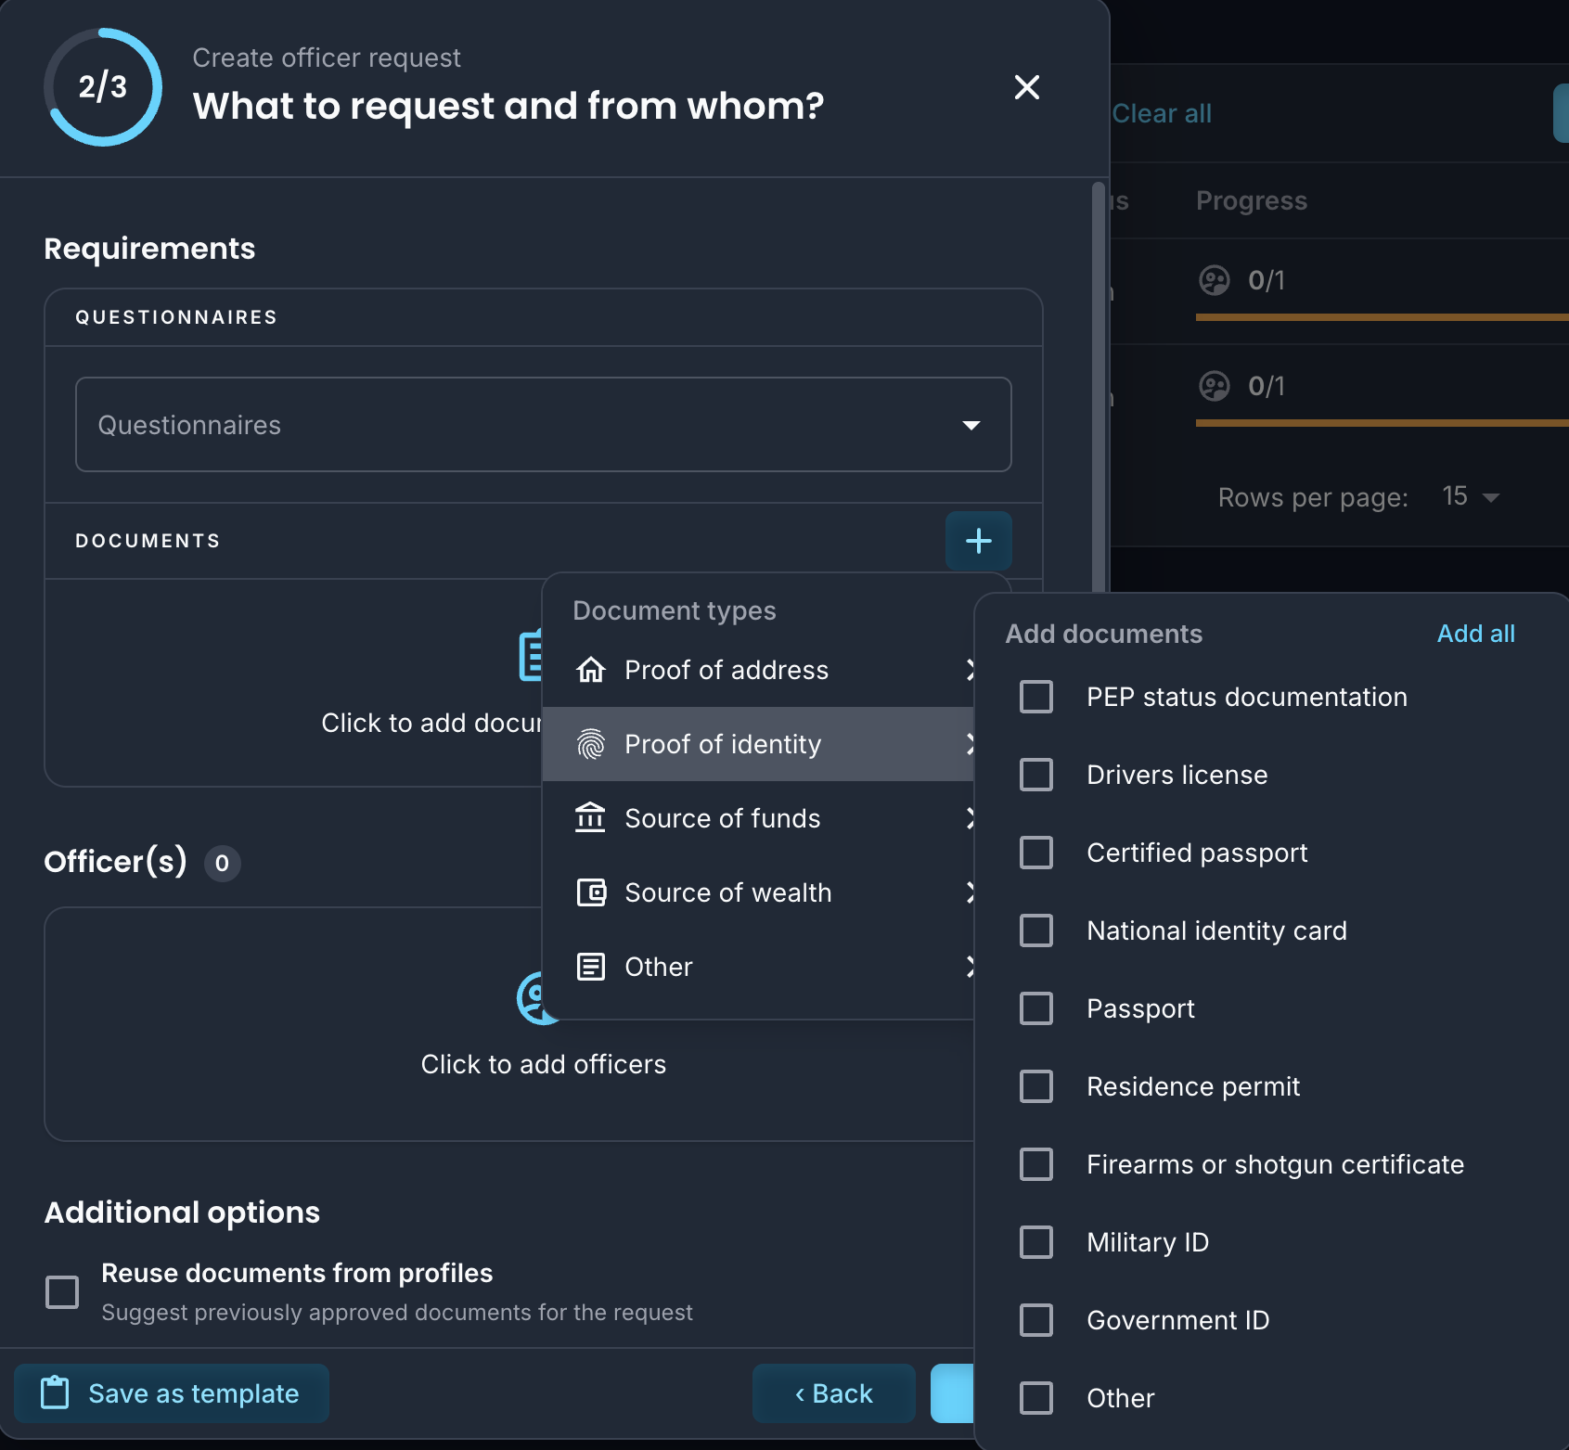Viewport: 1569px width, 1450px height.
Task: Open the Questionnaires dropdown
Action: [543, 425]
